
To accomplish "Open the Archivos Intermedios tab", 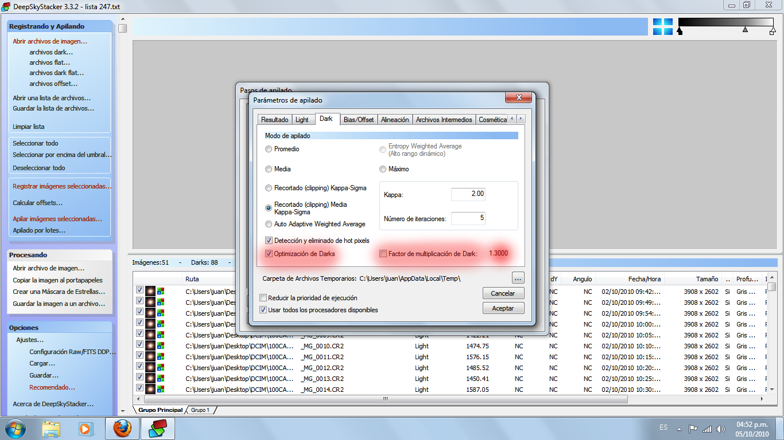I will point(444,120).
